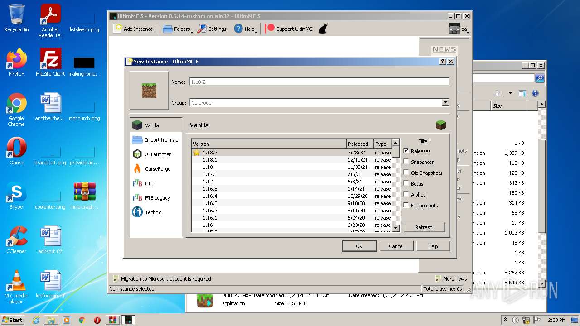Open Skype desktop icon
580x326 pixels.
(x=16, y=196)
